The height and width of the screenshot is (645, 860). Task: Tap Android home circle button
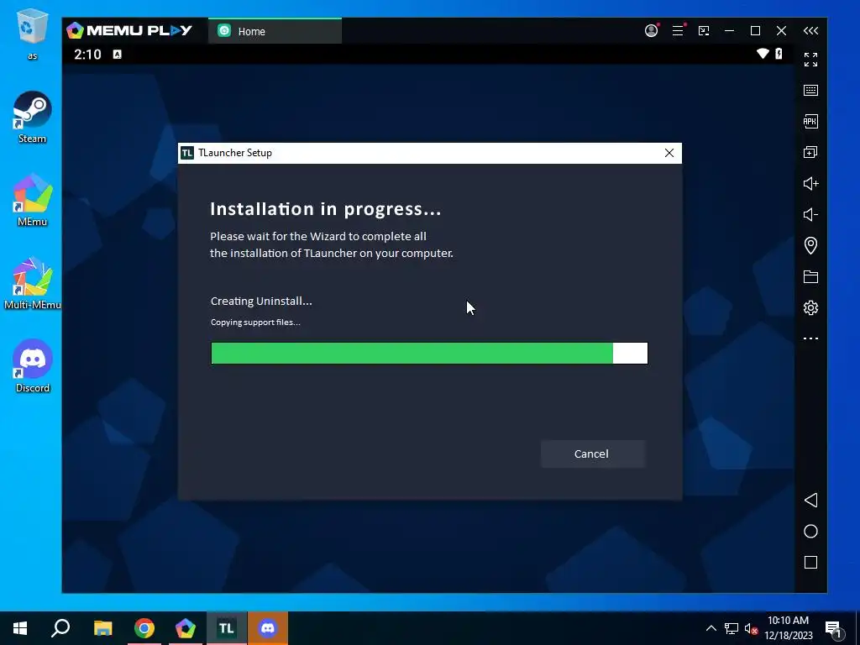(x=810, y=532)
